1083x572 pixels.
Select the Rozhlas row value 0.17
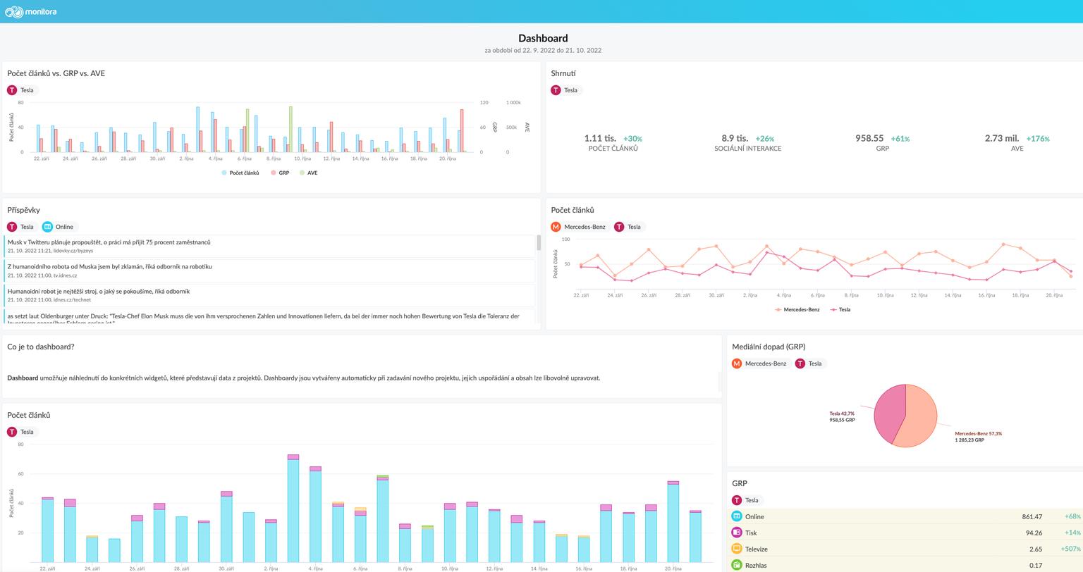[x=1035, y=565]
